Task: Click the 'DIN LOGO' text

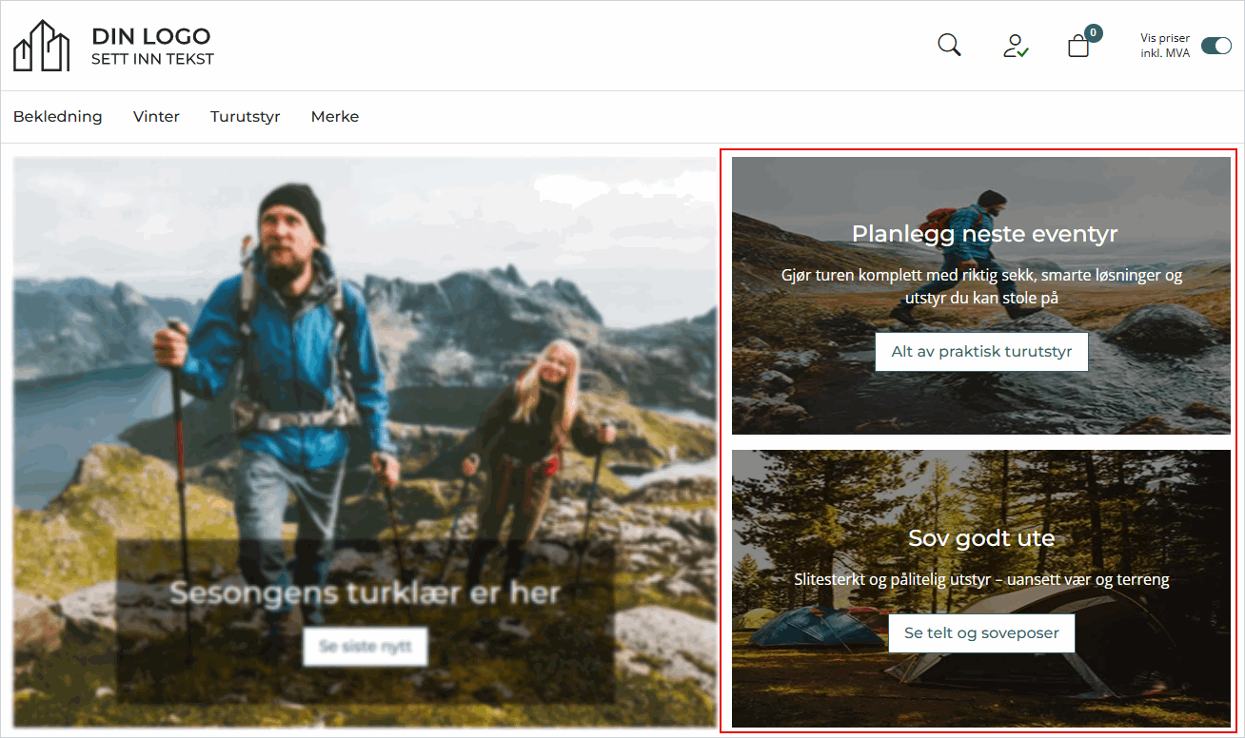Action: [150, 36]
